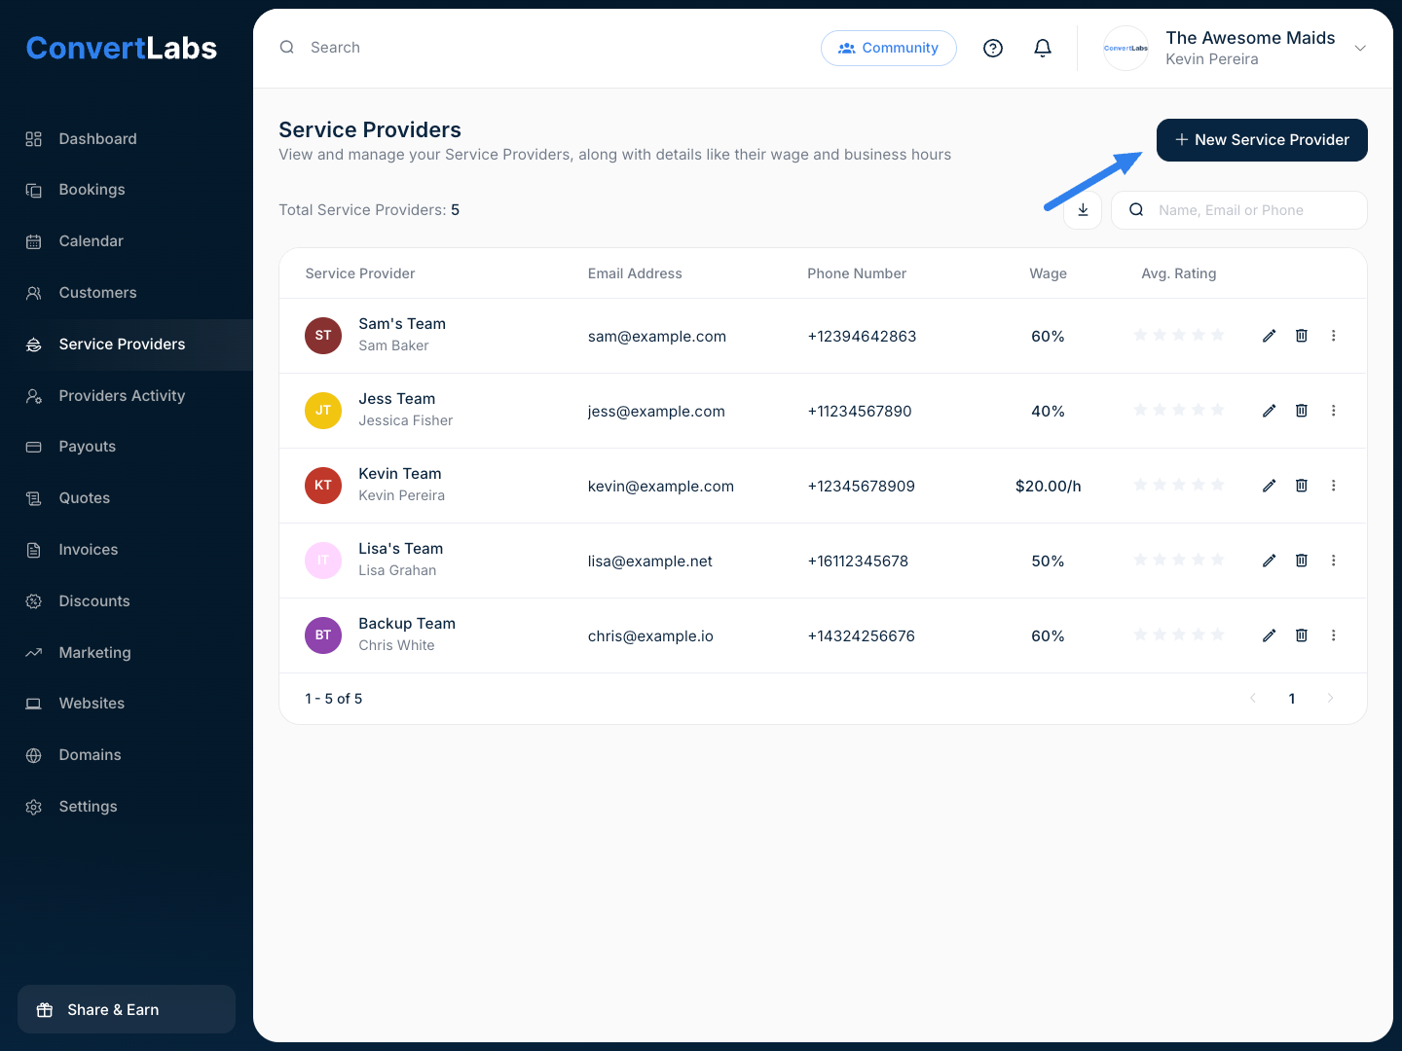The height and width of the screenshot is (1051, 1402).
Task: Open more options for Sam's Team
Action: click(x=1333, y=336)
